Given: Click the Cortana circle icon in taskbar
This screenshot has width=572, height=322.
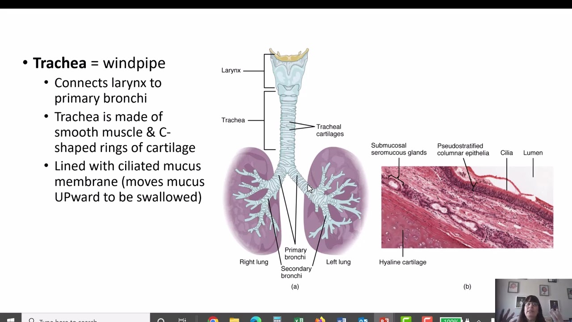Looking at the screenshot, I should (x=161, y=320).
